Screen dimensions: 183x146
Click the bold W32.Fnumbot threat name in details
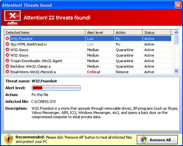44,81
